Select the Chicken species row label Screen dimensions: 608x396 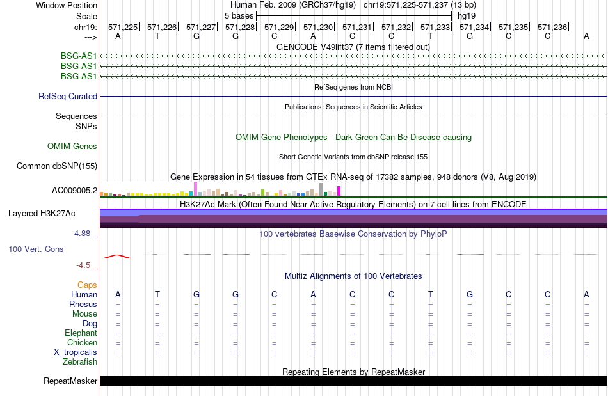[82, 342]
